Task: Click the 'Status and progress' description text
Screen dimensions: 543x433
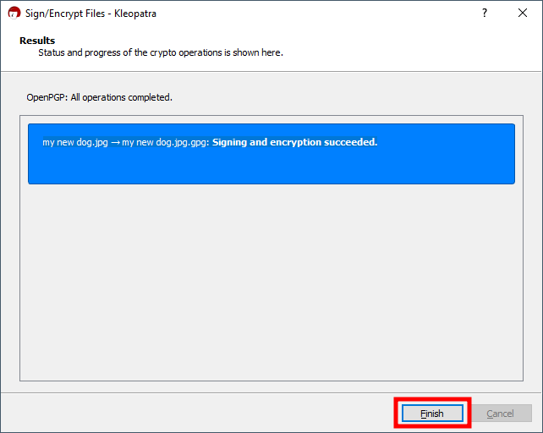Action: pos(161,52)
